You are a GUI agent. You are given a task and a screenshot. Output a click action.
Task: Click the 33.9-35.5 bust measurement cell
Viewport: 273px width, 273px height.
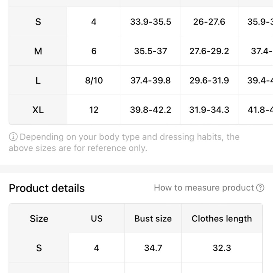tap(151, 22)
